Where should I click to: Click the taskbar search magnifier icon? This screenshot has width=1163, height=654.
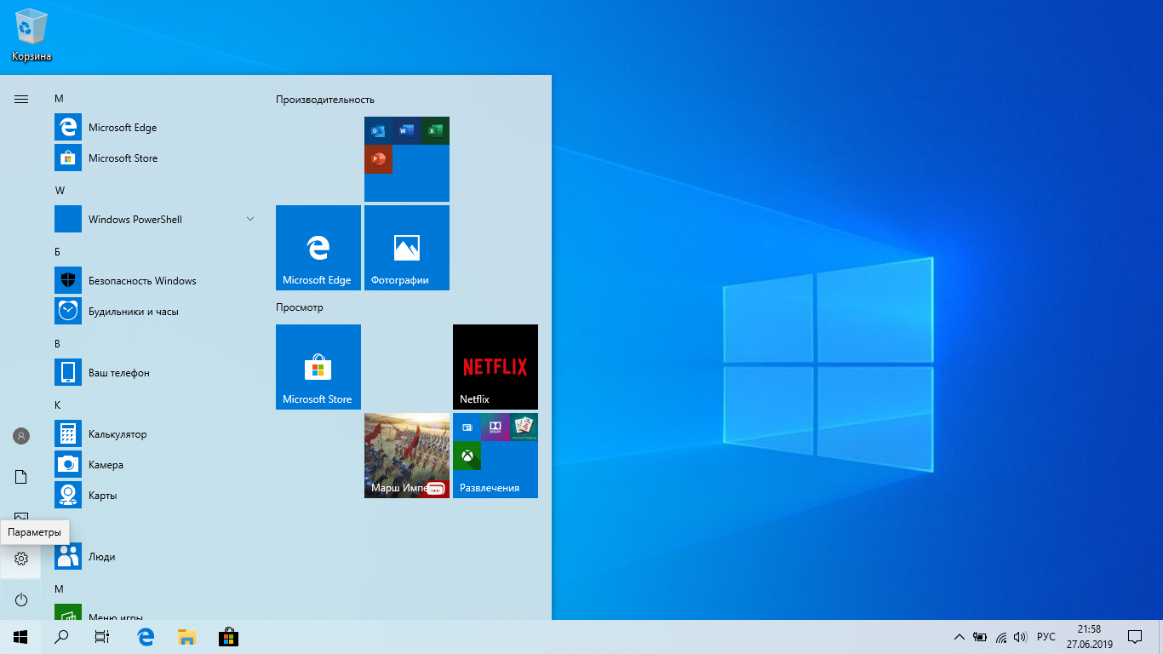[x=61, y=636]
